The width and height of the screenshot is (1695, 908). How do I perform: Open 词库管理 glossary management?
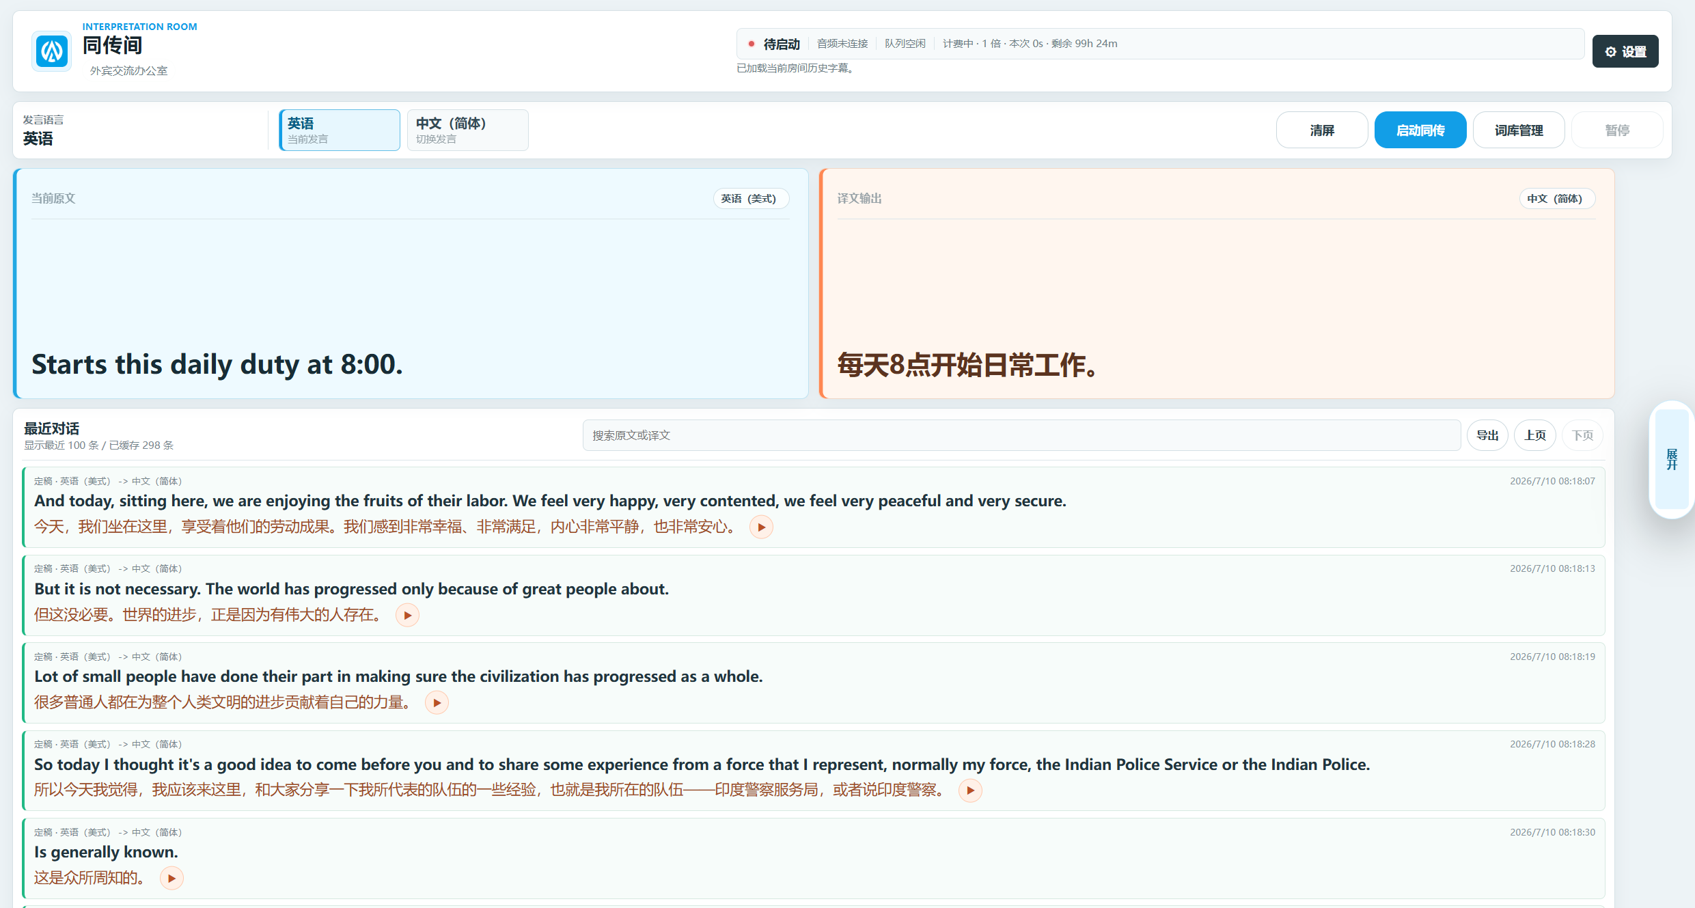(x=1518, y=130)
